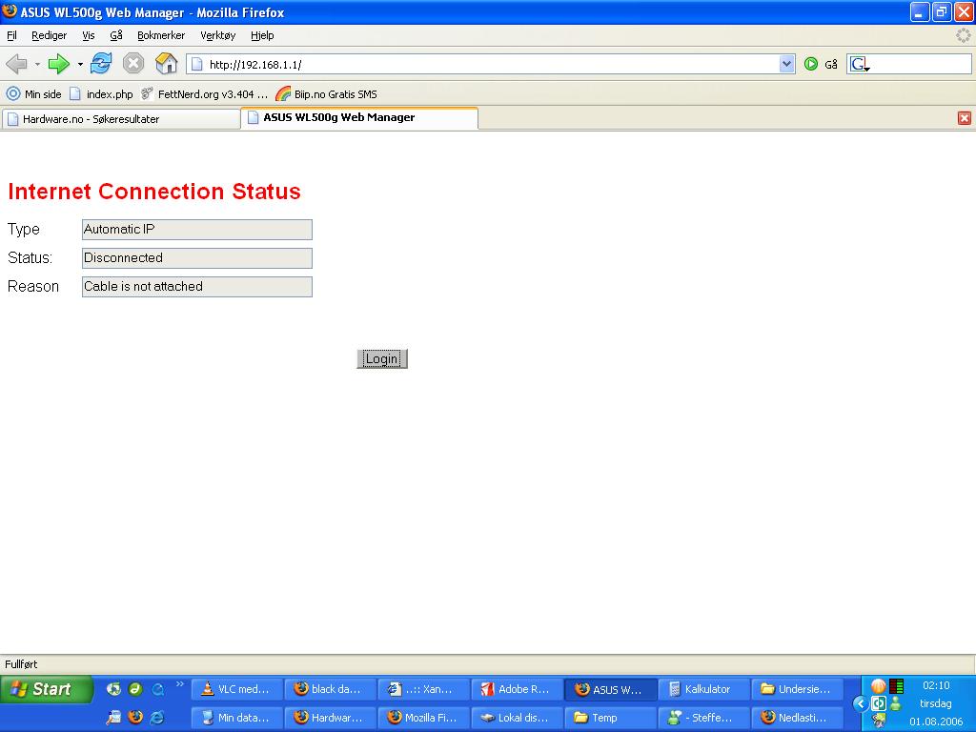Click the green Messenger tray icon

[x=896, y=704]
